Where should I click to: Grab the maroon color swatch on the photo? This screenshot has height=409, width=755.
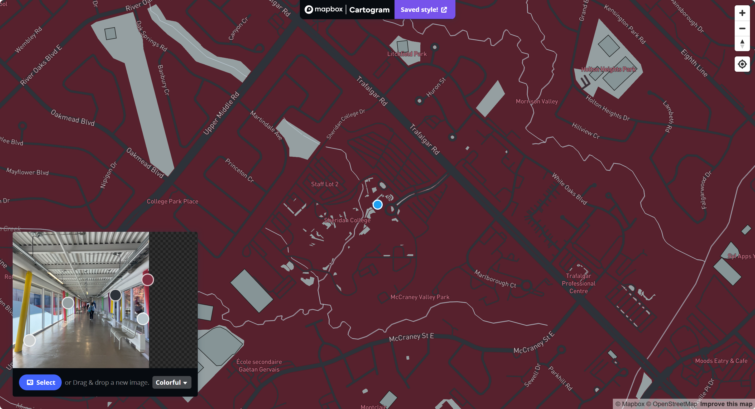tap(148, 280)
